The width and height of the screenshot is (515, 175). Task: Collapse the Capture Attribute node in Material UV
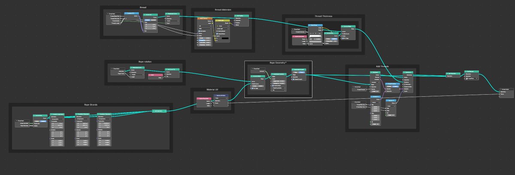point(215,95)
